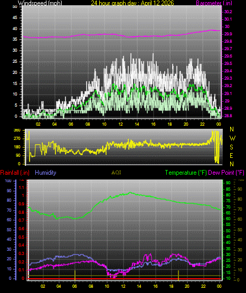The height and width of the screenshot is (293, 246).
Task: Click the red "0.7" rainfall axis value
Action: pos(22,221)
